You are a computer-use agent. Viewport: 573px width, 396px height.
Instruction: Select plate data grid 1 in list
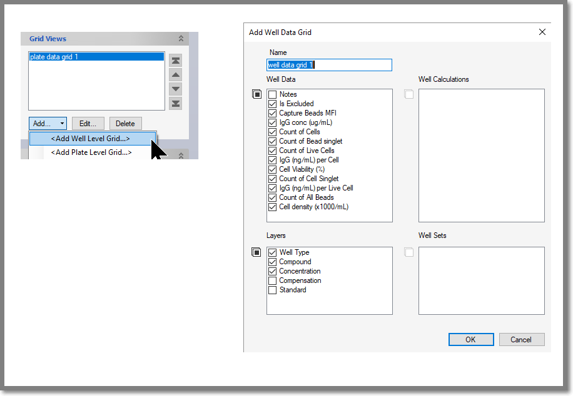coord(96,57)
